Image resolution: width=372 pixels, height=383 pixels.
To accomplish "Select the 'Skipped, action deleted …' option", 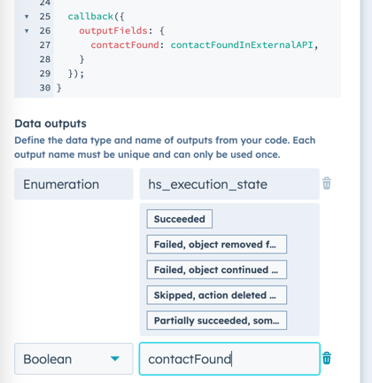I will [217, 295].
